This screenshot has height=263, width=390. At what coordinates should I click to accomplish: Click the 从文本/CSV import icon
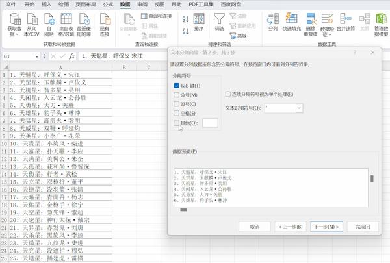pyautogui.click(x=32, y=19)
